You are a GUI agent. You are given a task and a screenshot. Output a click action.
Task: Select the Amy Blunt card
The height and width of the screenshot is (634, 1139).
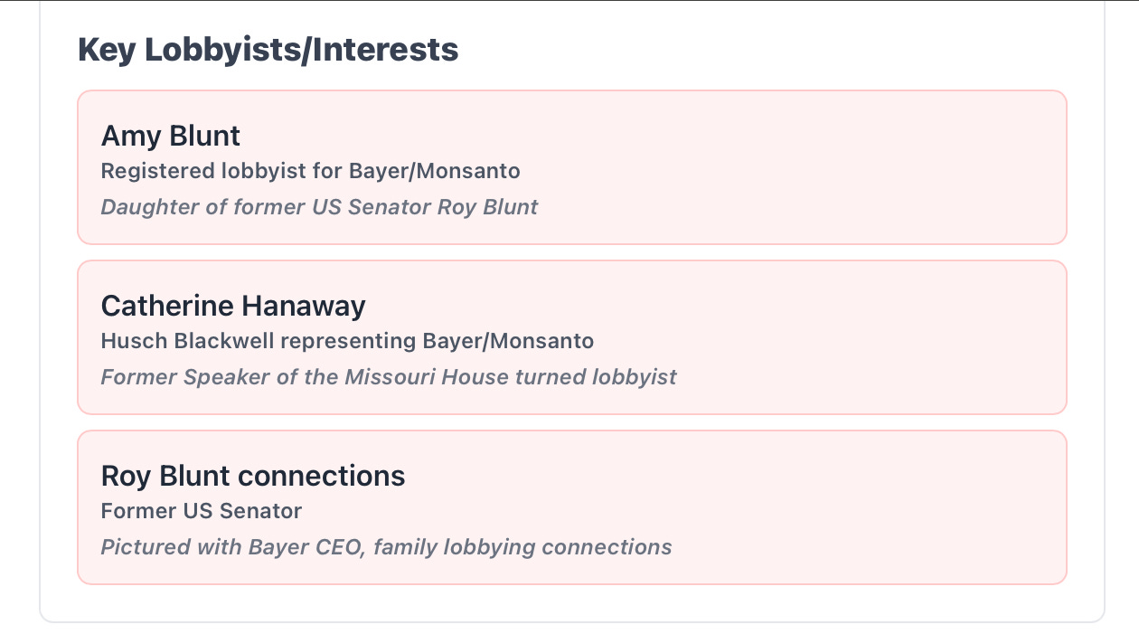coord(572,167)
